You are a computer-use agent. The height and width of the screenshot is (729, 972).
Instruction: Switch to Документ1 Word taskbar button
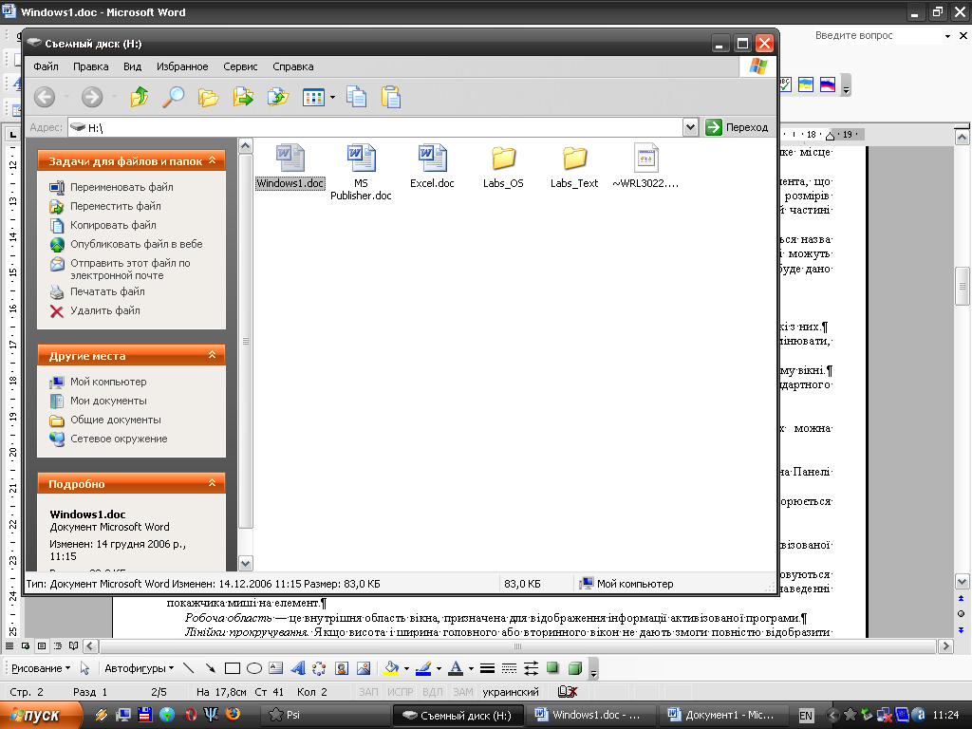(x=722, y=716)
